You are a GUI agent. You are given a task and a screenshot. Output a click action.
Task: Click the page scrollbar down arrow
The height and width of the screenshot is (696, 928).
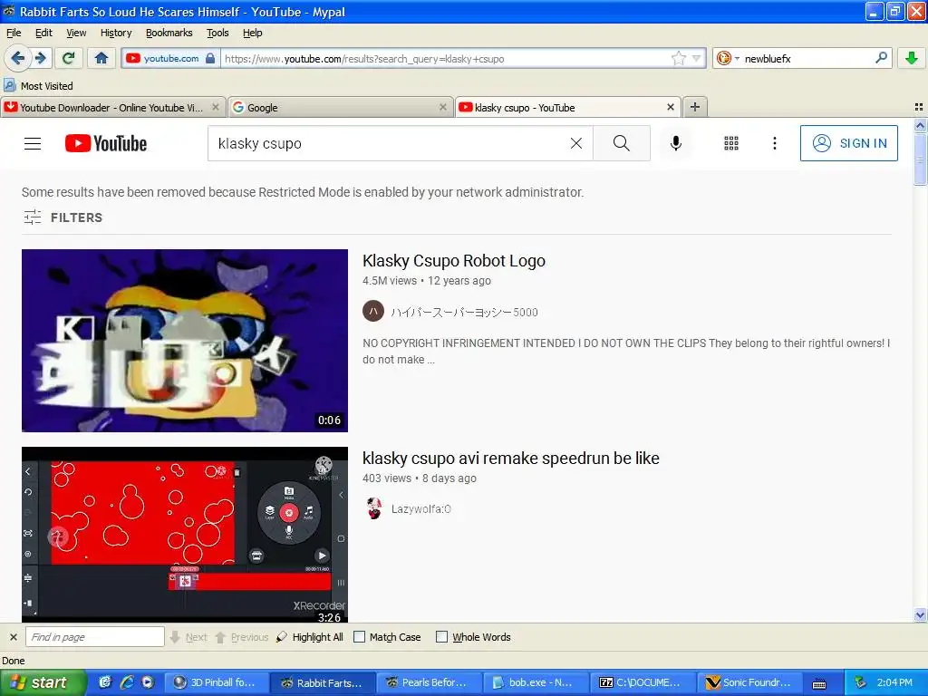(x=920, y=615)
